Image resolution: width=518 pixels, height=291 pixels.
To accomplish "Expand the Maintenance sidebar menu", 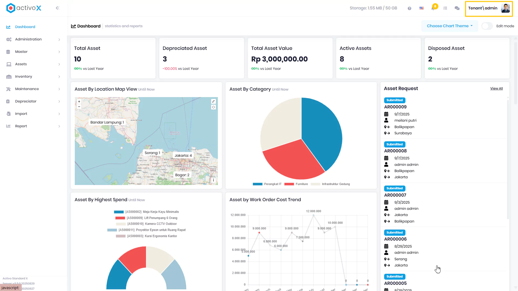I will click(x=33, y=89).
